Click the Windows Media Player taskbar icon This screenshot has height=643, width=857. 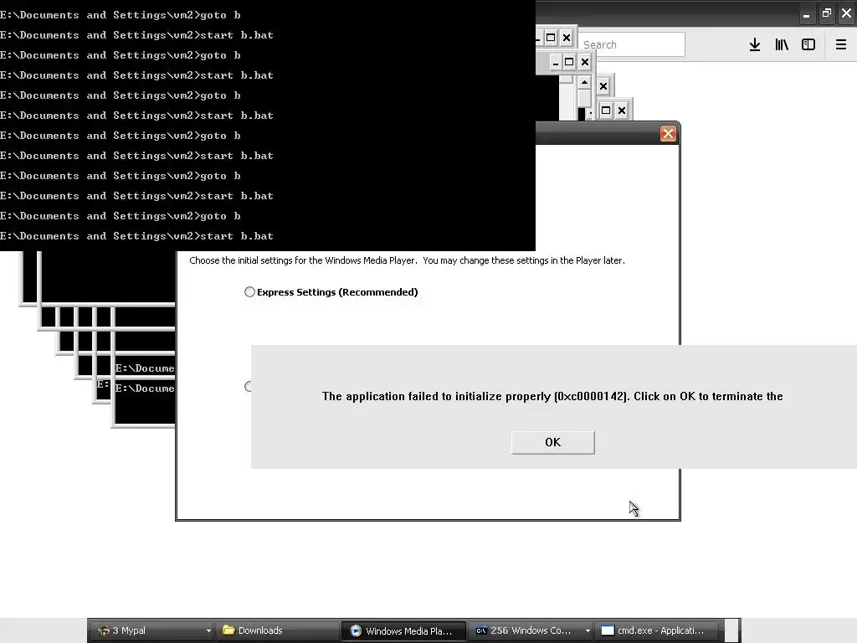click(x=356, y=630)
